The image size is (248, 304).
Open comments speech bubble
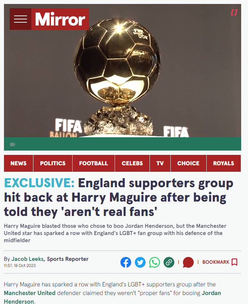(188, 262)
